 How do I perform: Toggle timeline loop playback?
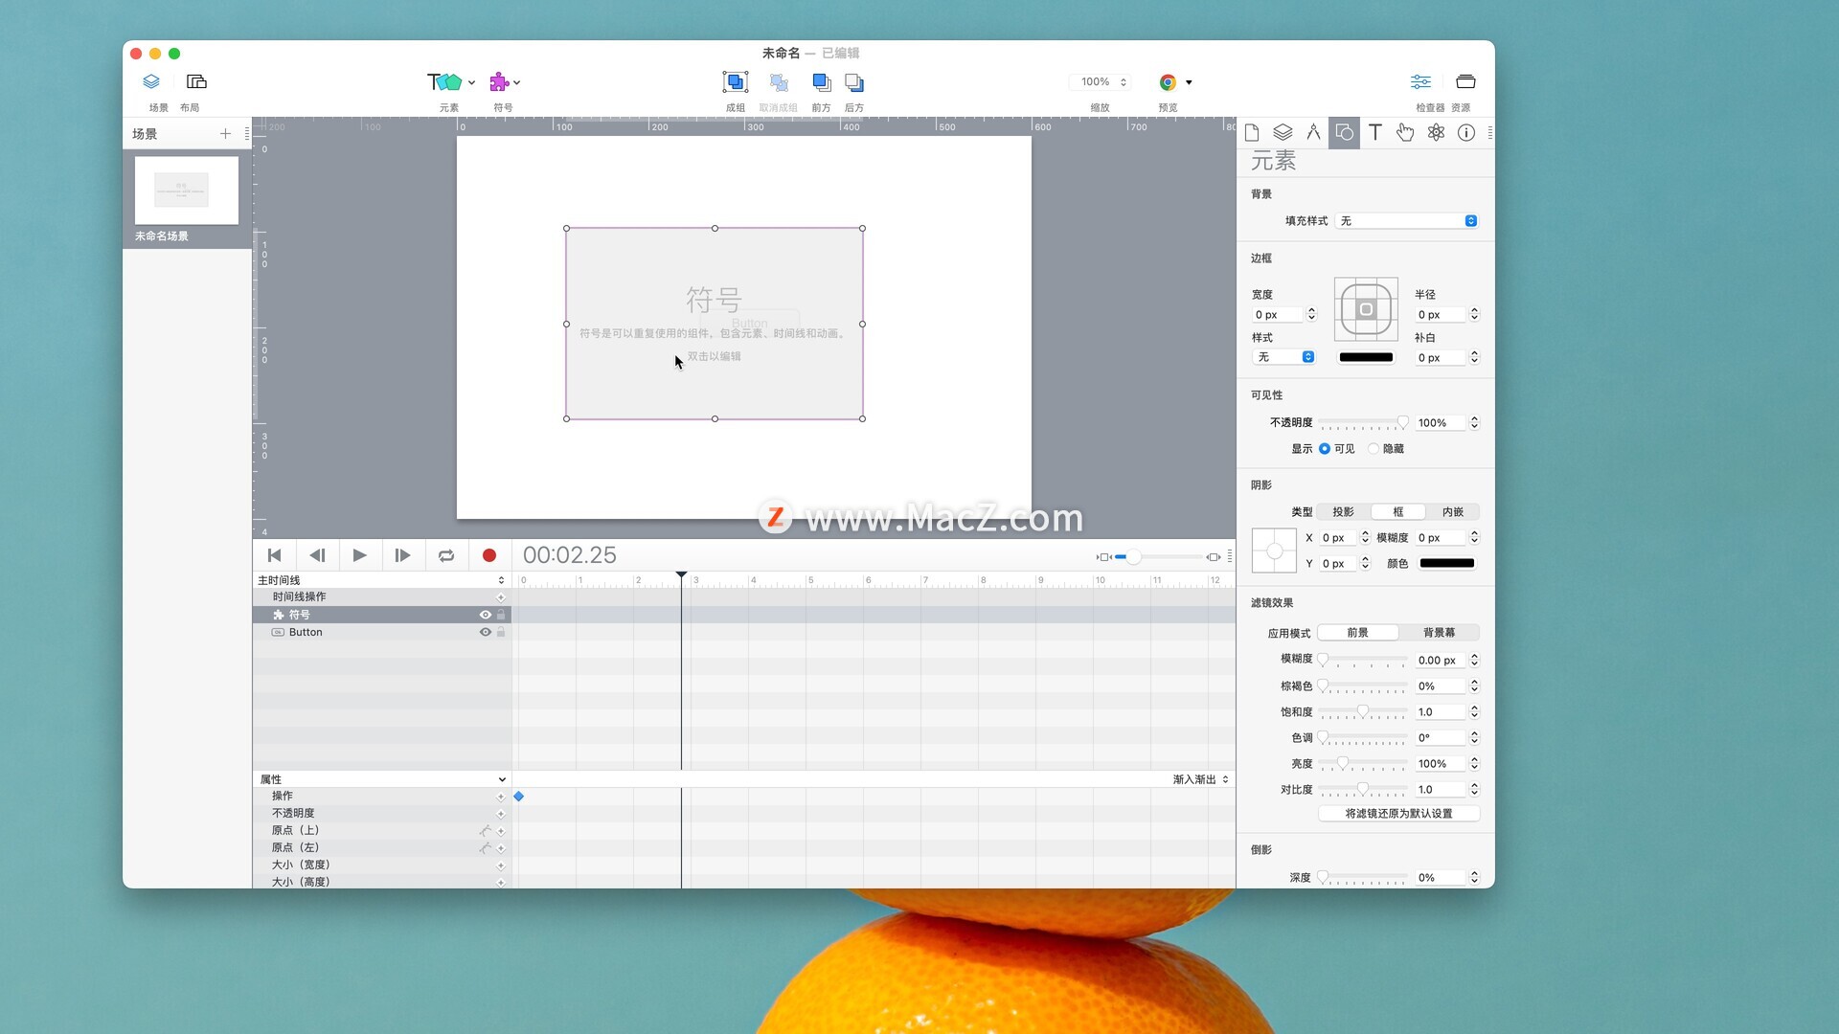[x=446, y=555]
